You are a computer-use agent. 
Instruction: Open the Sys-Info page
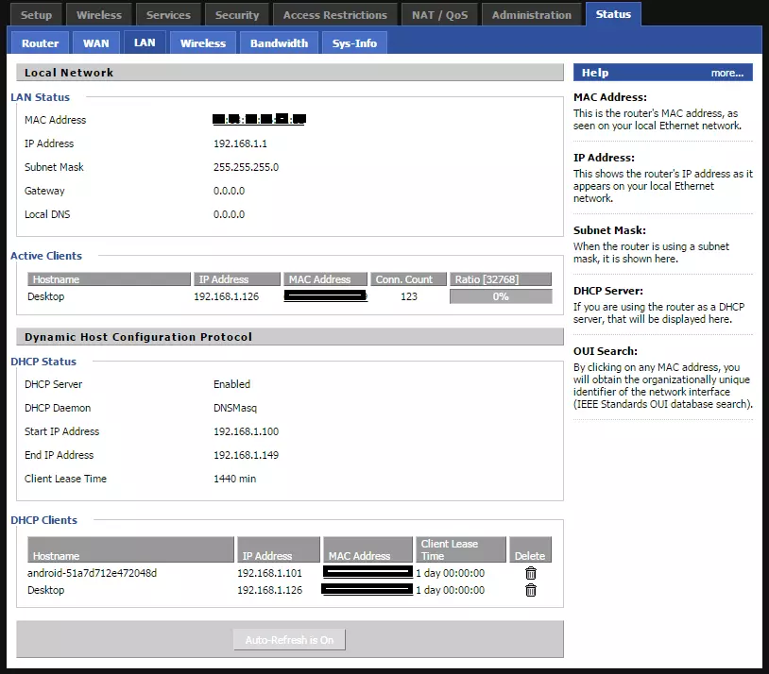point(353,42)
